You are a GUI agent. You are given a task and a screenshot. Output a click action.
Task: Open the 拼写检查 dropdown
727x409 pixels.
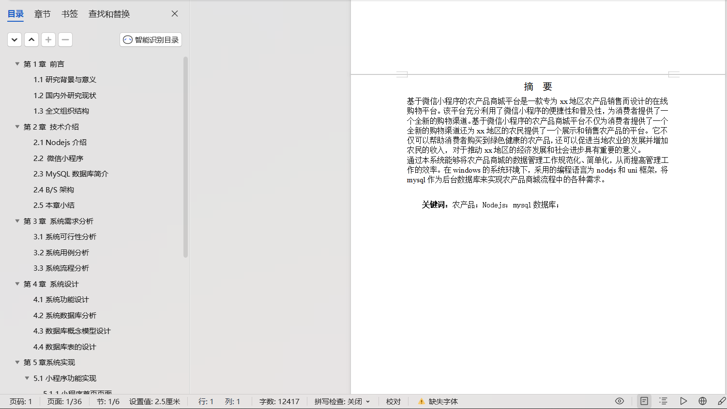point(342,402)
